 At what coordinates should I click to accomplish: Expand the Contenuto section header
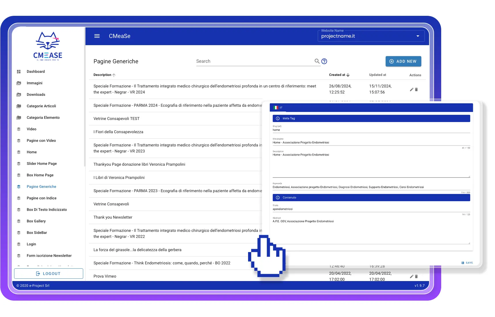[371, 198]
